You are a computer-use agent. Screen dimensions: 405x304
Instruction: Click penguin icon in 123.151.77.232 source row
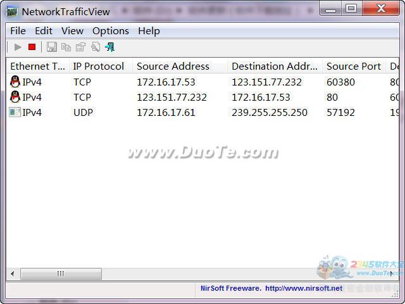coord(15,97)
